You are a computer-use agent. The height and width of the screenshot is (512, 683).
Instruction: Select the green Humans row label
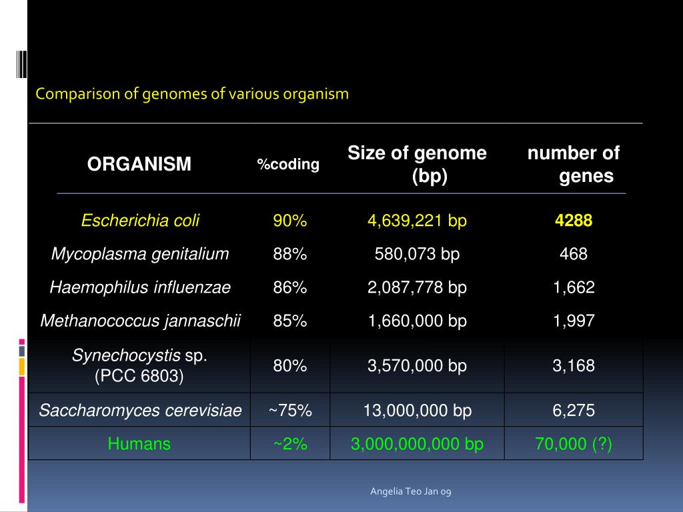pos(139,444)
